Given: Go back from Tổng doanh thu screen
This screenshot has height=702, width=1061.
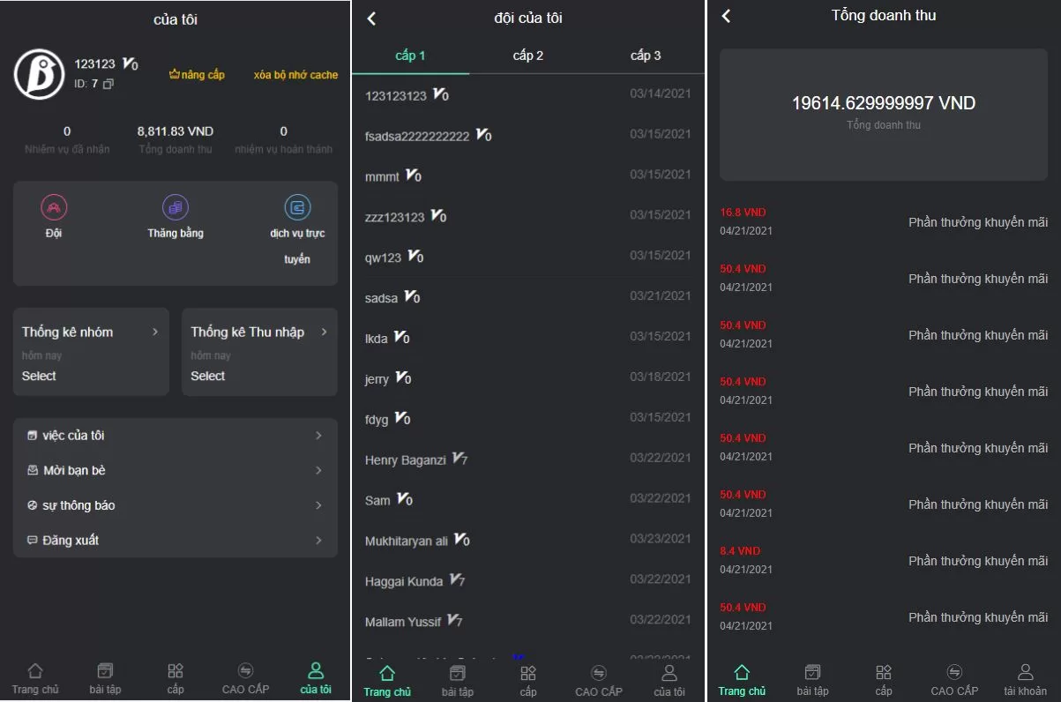Looking at the screenshot, I should (x=726, y=16).
